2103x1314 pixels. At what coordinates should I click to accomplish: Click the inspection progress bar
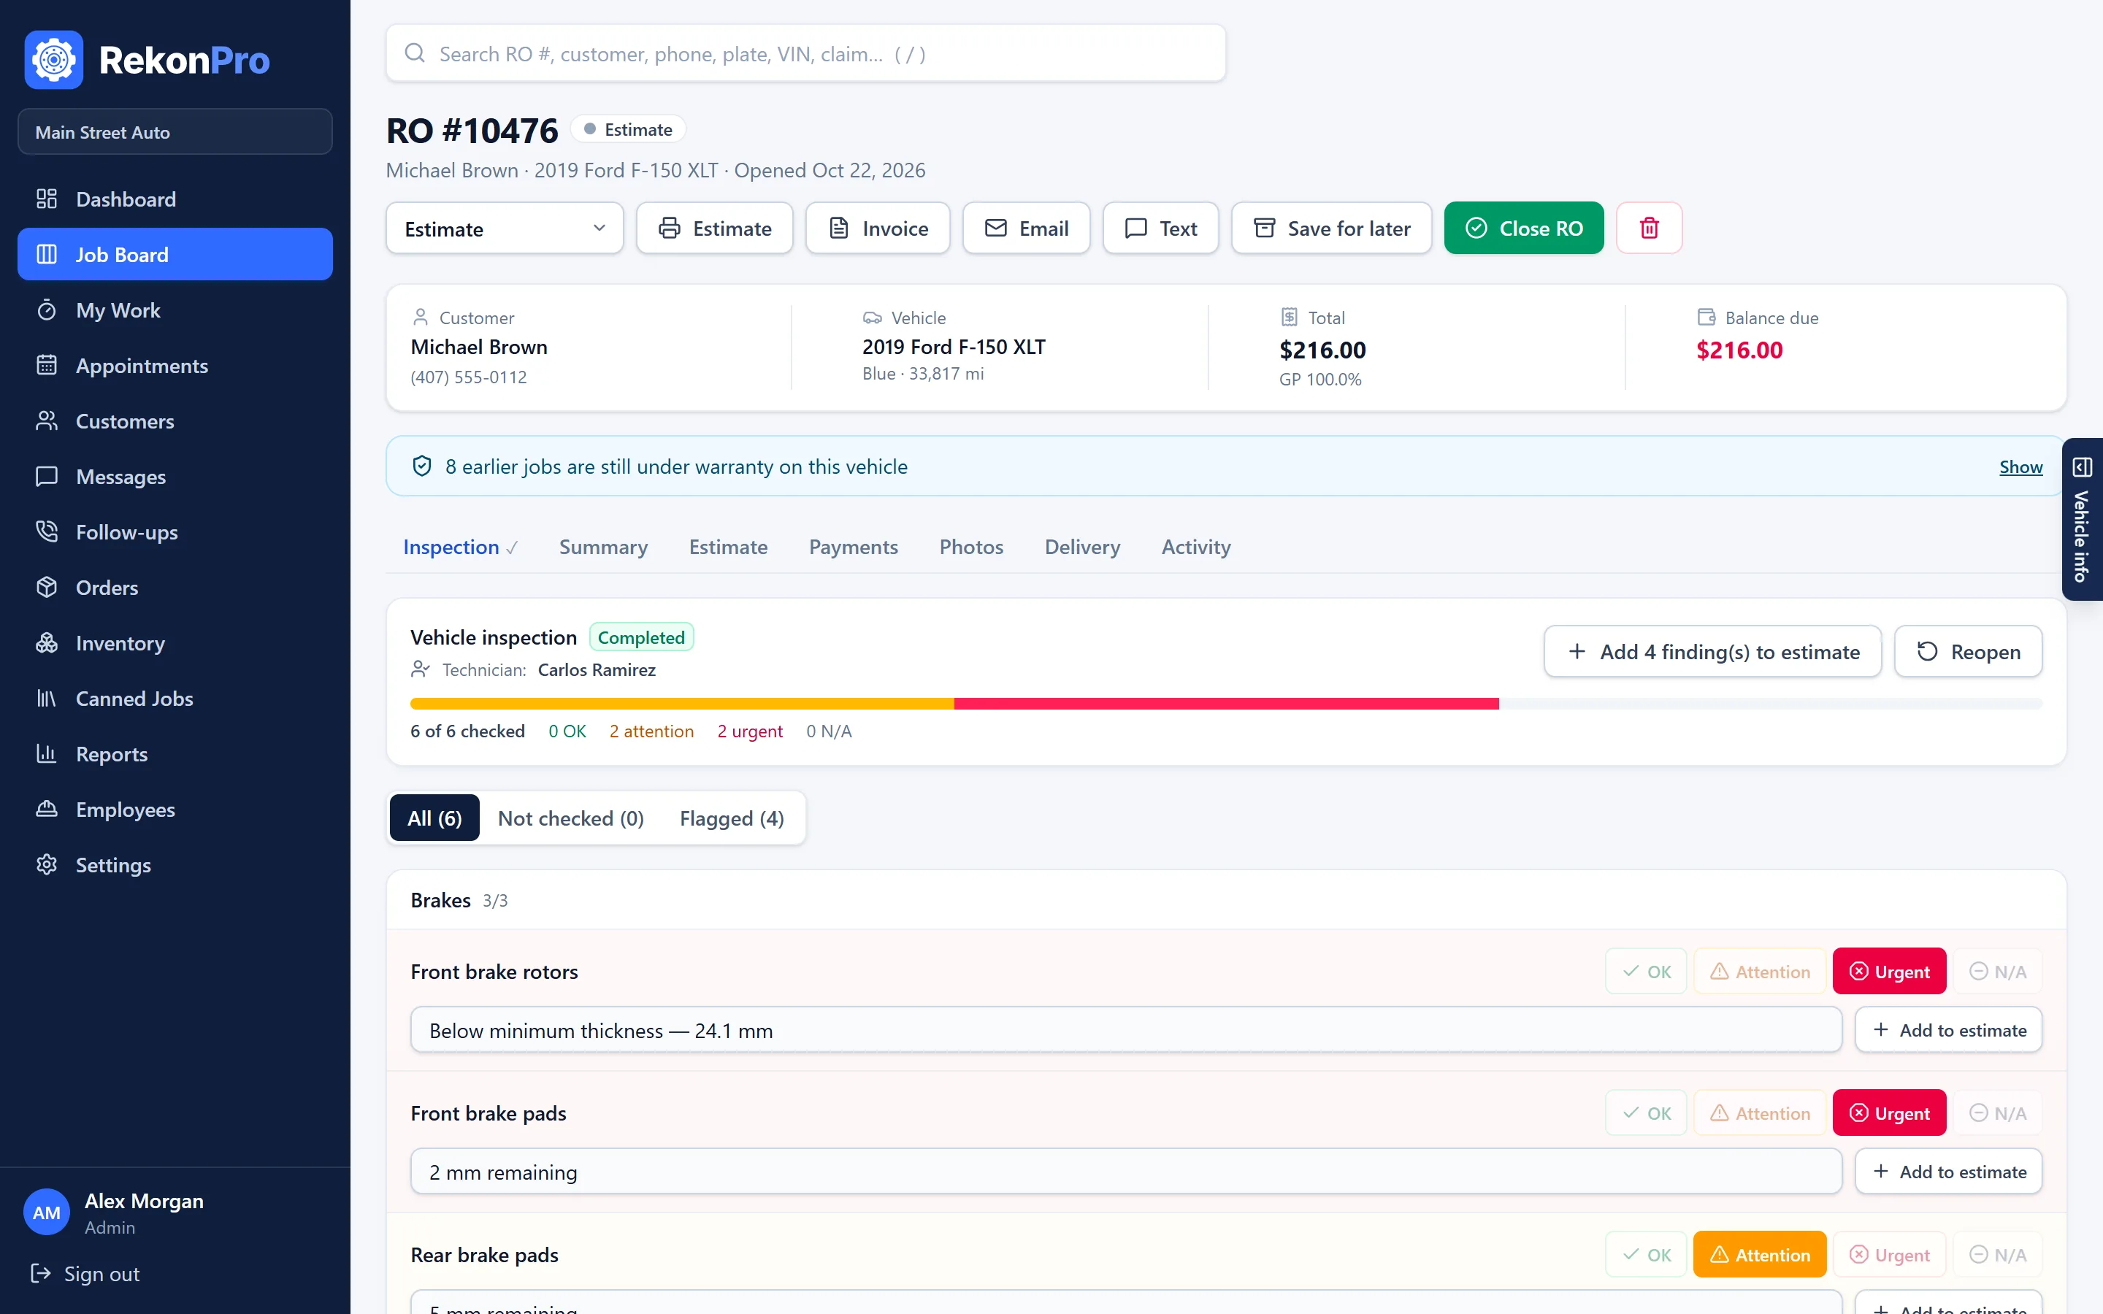(1226, 704)
